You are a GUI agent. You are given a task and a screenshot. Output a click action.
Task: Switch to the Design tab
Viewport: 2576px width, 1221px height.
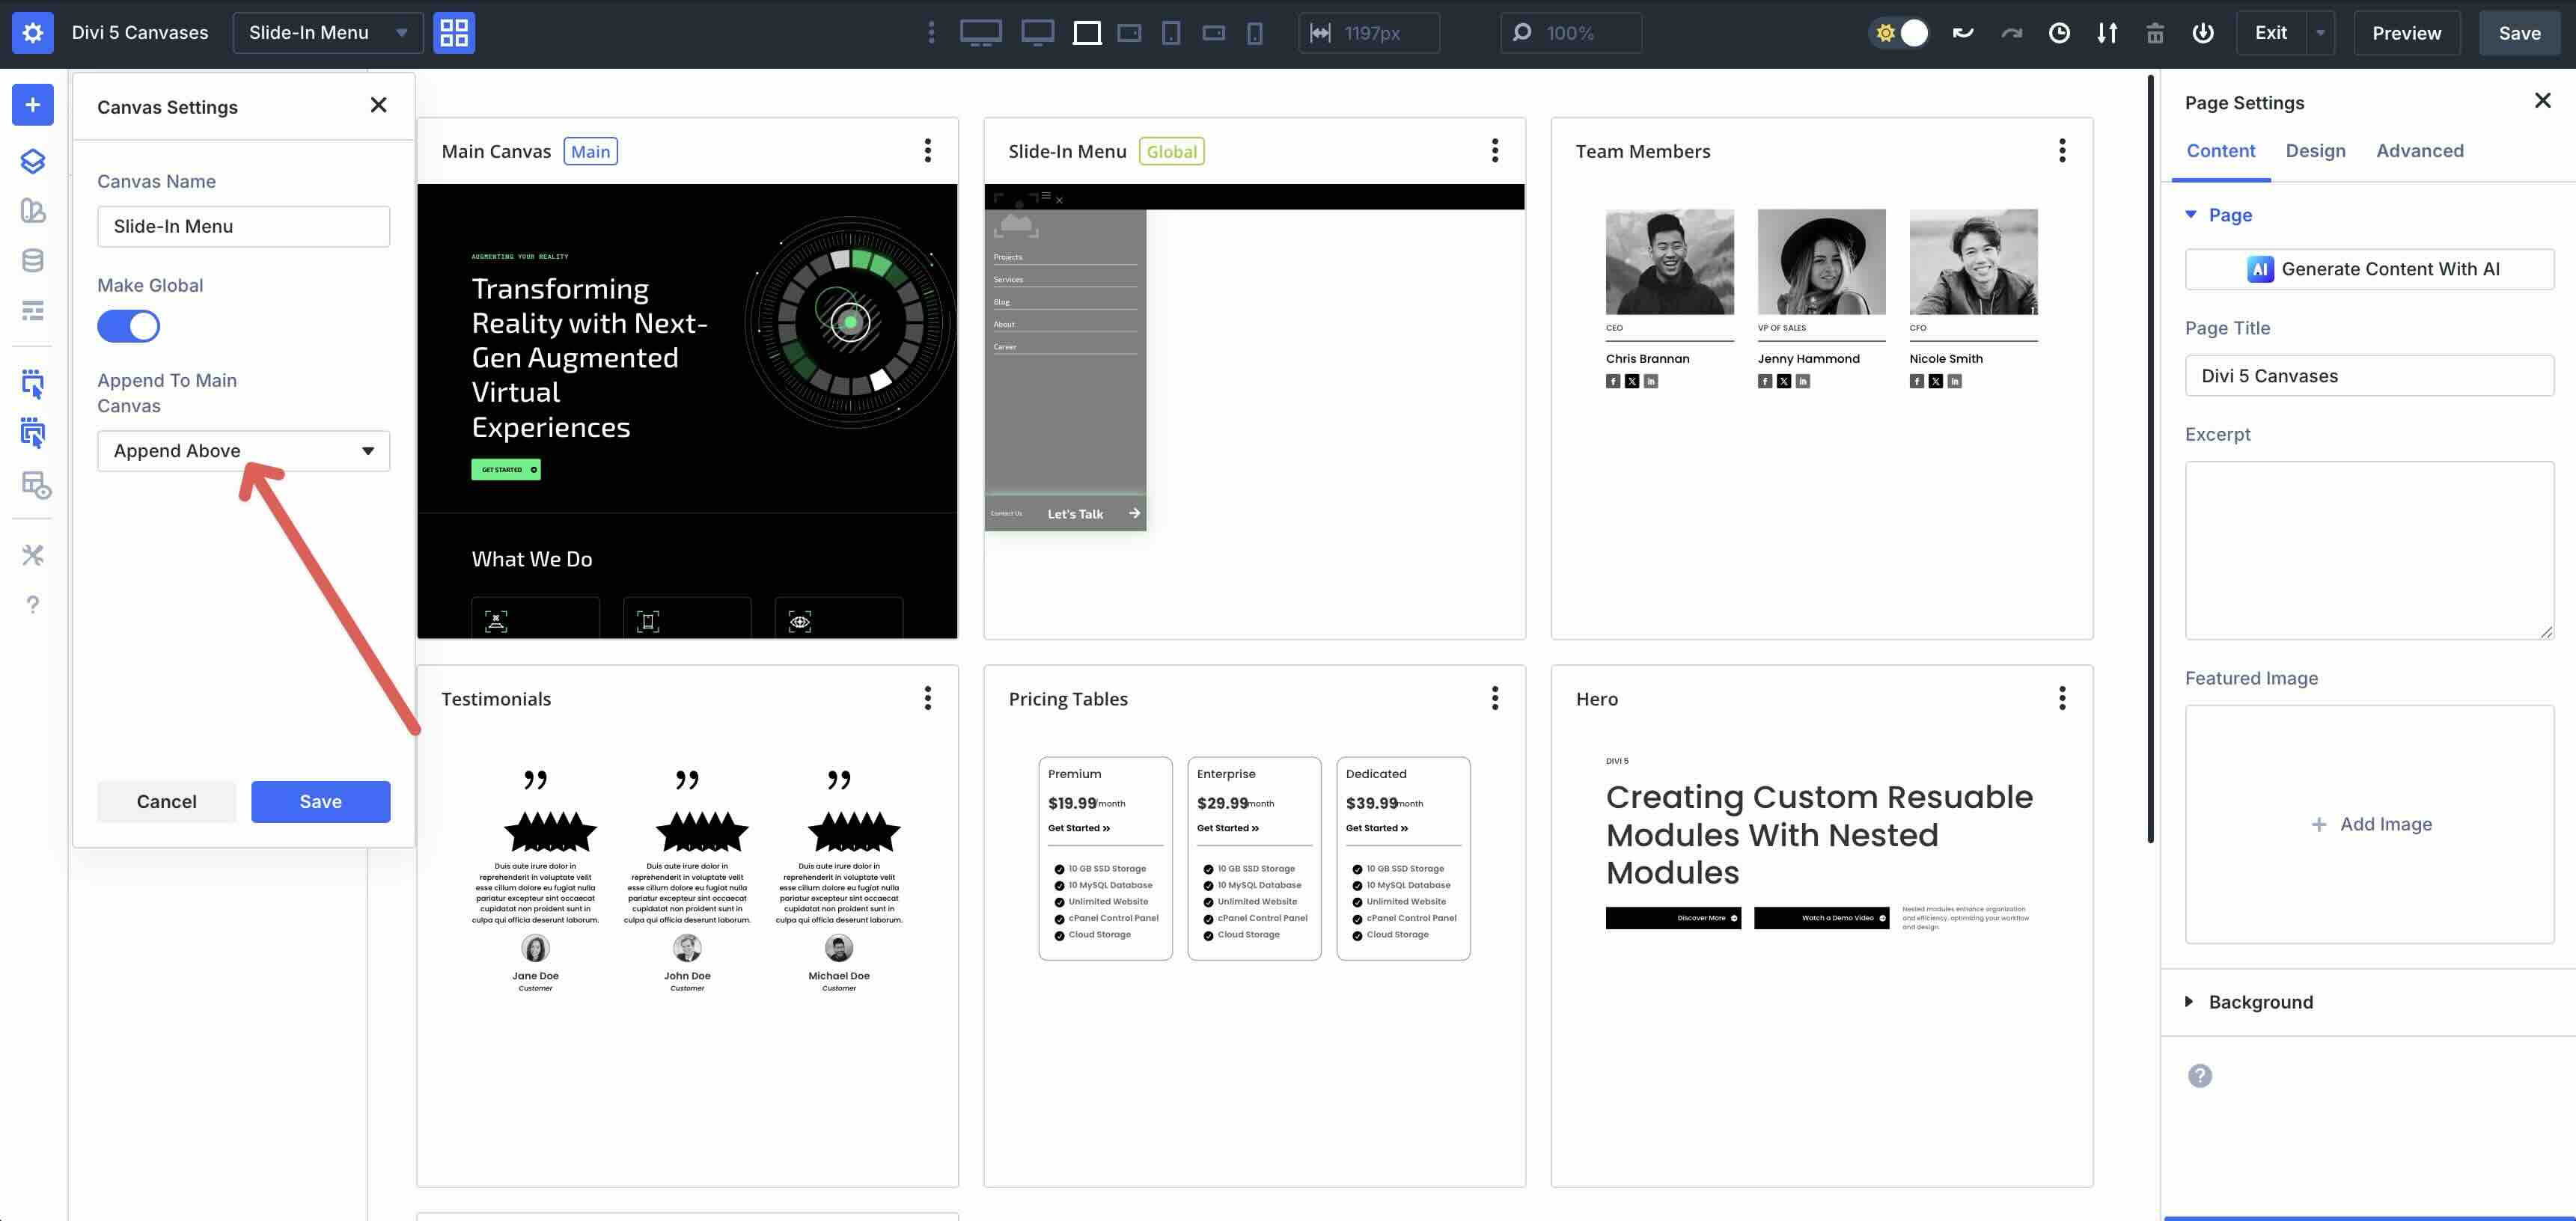tap(2316, 150)
